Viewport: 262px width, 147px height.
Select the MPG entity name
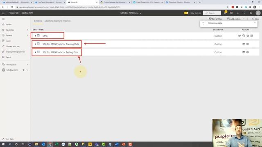(45, 36)
